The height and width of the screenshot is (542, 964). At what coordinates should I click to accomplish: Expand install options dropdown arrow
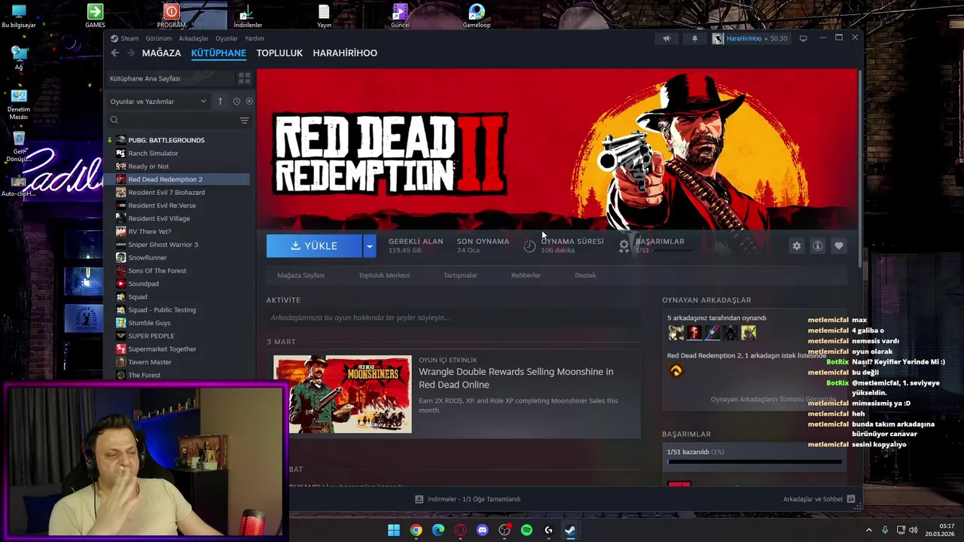pyautogui.click(x=369, y=246)
